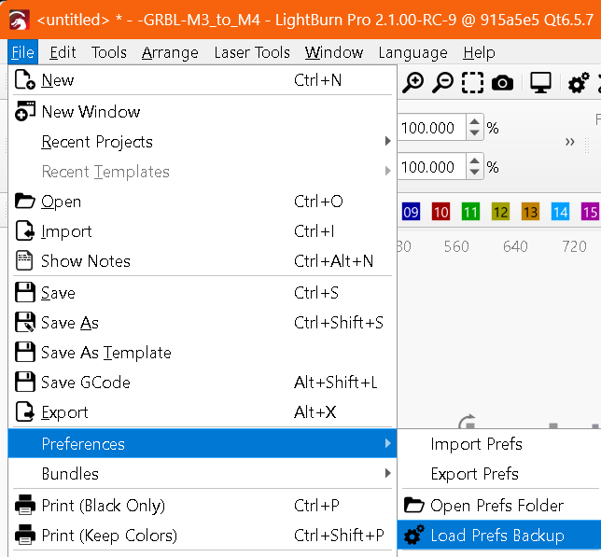Click Save GCode in the File menu
Screen dimensions: 601x557
coord(86,383)
